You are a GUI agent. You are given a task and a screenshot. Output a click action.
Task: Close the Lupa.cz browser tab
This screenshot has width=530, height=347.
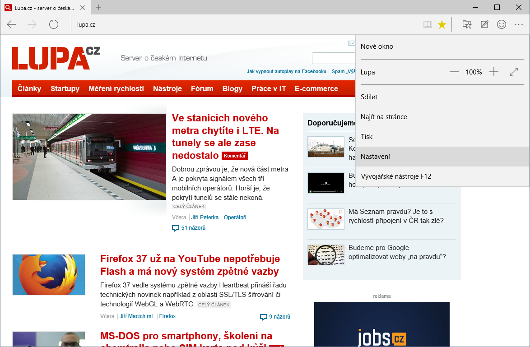click(x=82, y=7)
